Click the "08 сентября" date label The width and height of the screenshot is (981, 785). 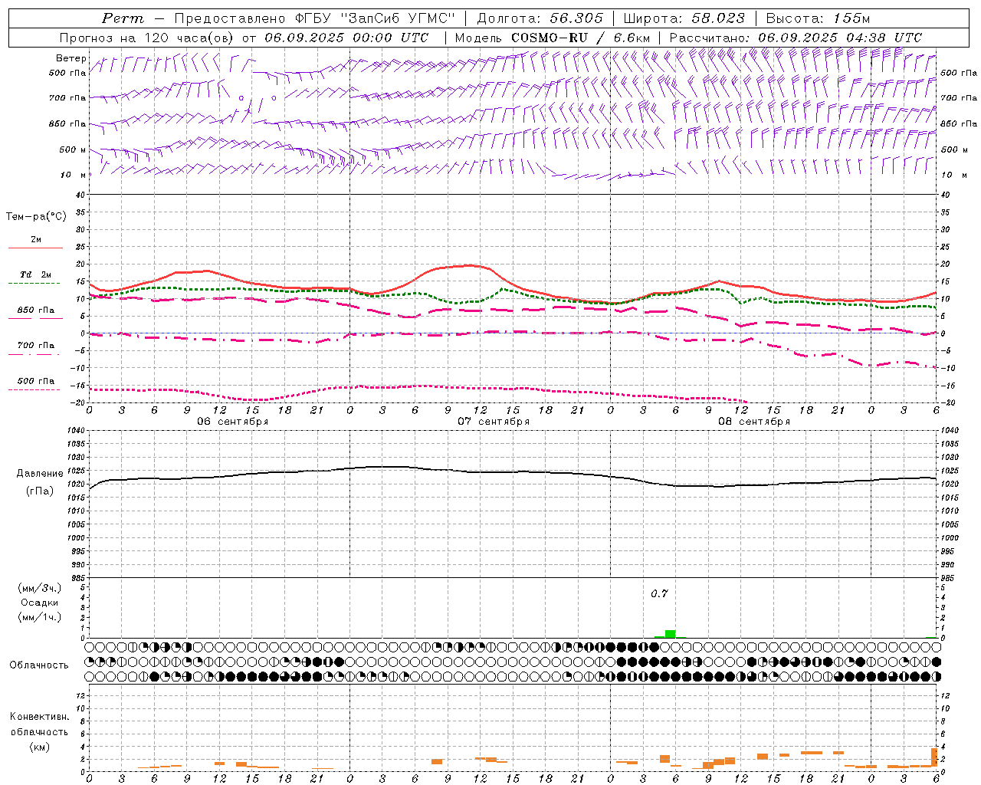[754, 422]
